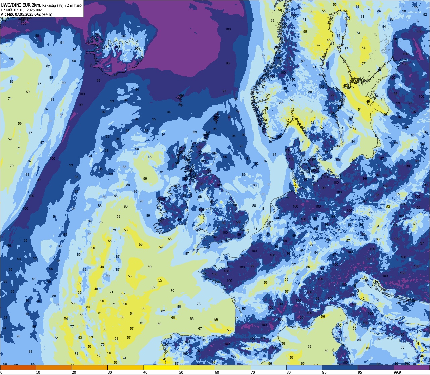
Task: Click the 'VT: Mið. 07.05.2025 04Z (+4 h)' line
Action: coord(27,14)
